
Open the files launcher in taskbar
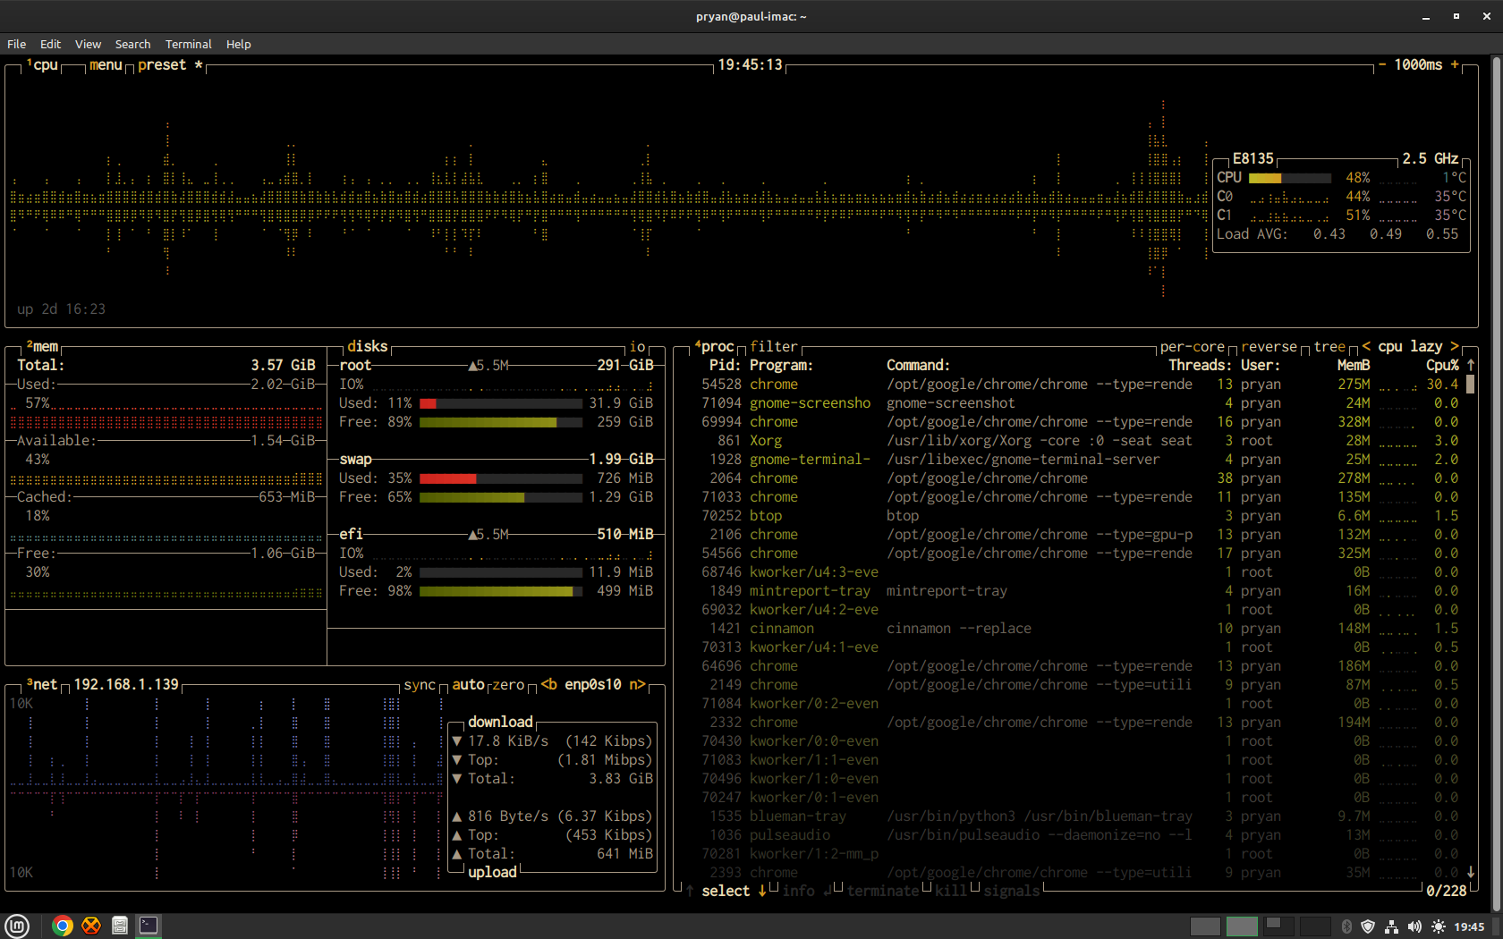120,926
